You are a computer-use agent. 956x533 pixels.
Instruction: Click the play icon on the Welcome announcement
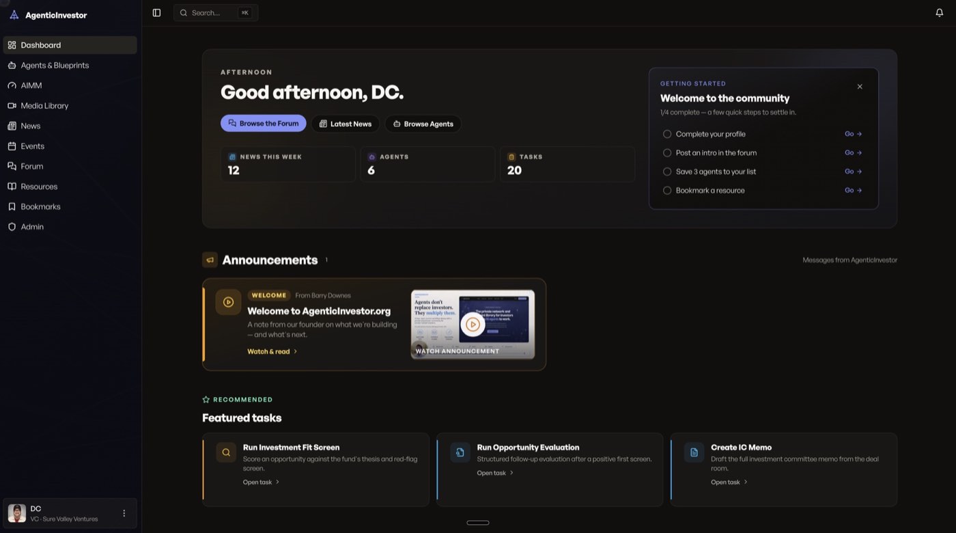[x=229, y=302]
